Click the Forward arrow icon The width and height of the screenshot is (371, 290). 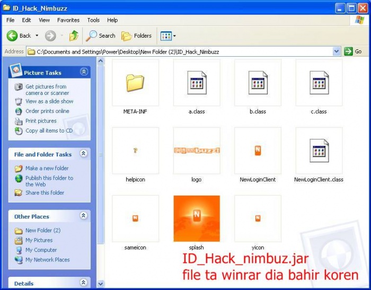[50, 36]
